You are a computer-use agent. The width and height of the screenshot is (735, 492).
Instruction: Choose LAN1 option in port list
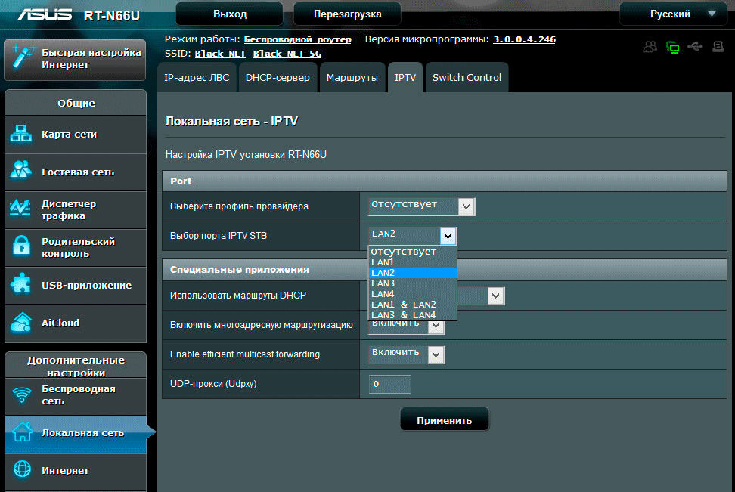[x=413, y=262]
